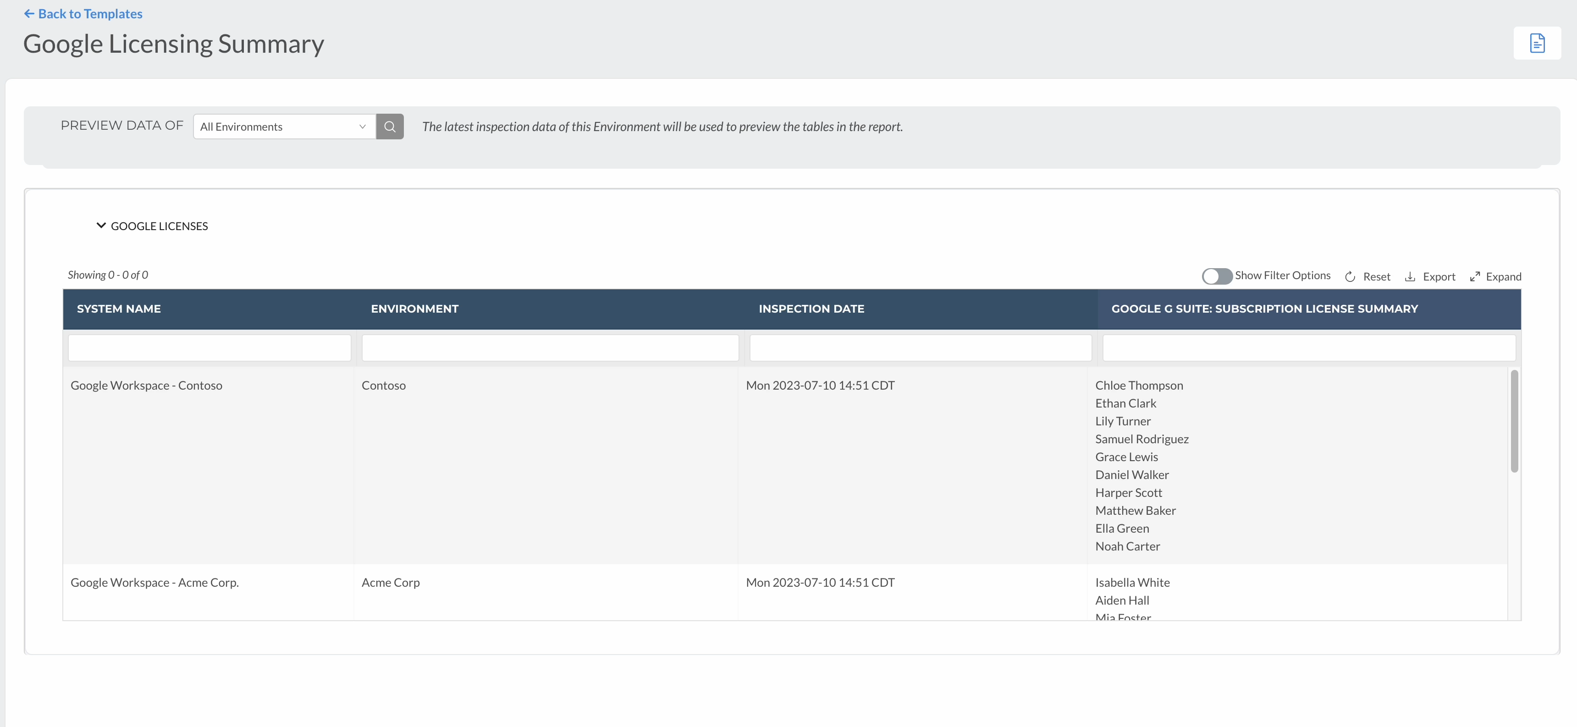Sort by the Inspection Date column header
Screen dimensions: 1577x727
click(x=811, y=309)
